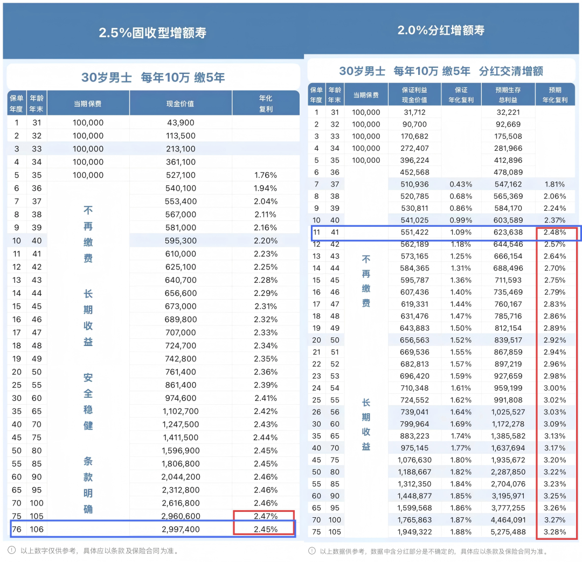Click the first-year cash value 43,900

pos(181,123)
